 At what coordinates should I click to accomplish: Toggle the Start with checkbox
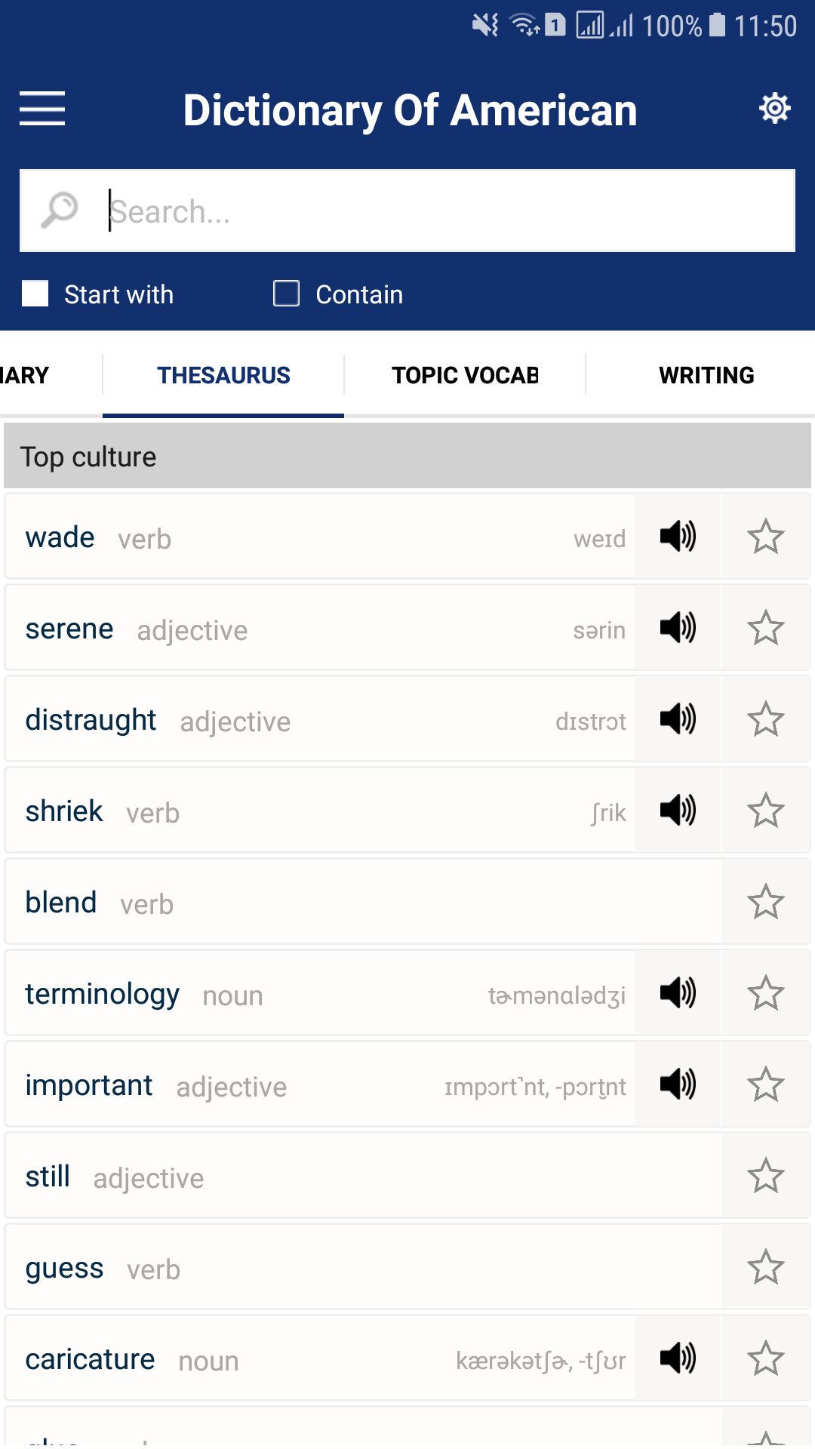click(35, 294)
